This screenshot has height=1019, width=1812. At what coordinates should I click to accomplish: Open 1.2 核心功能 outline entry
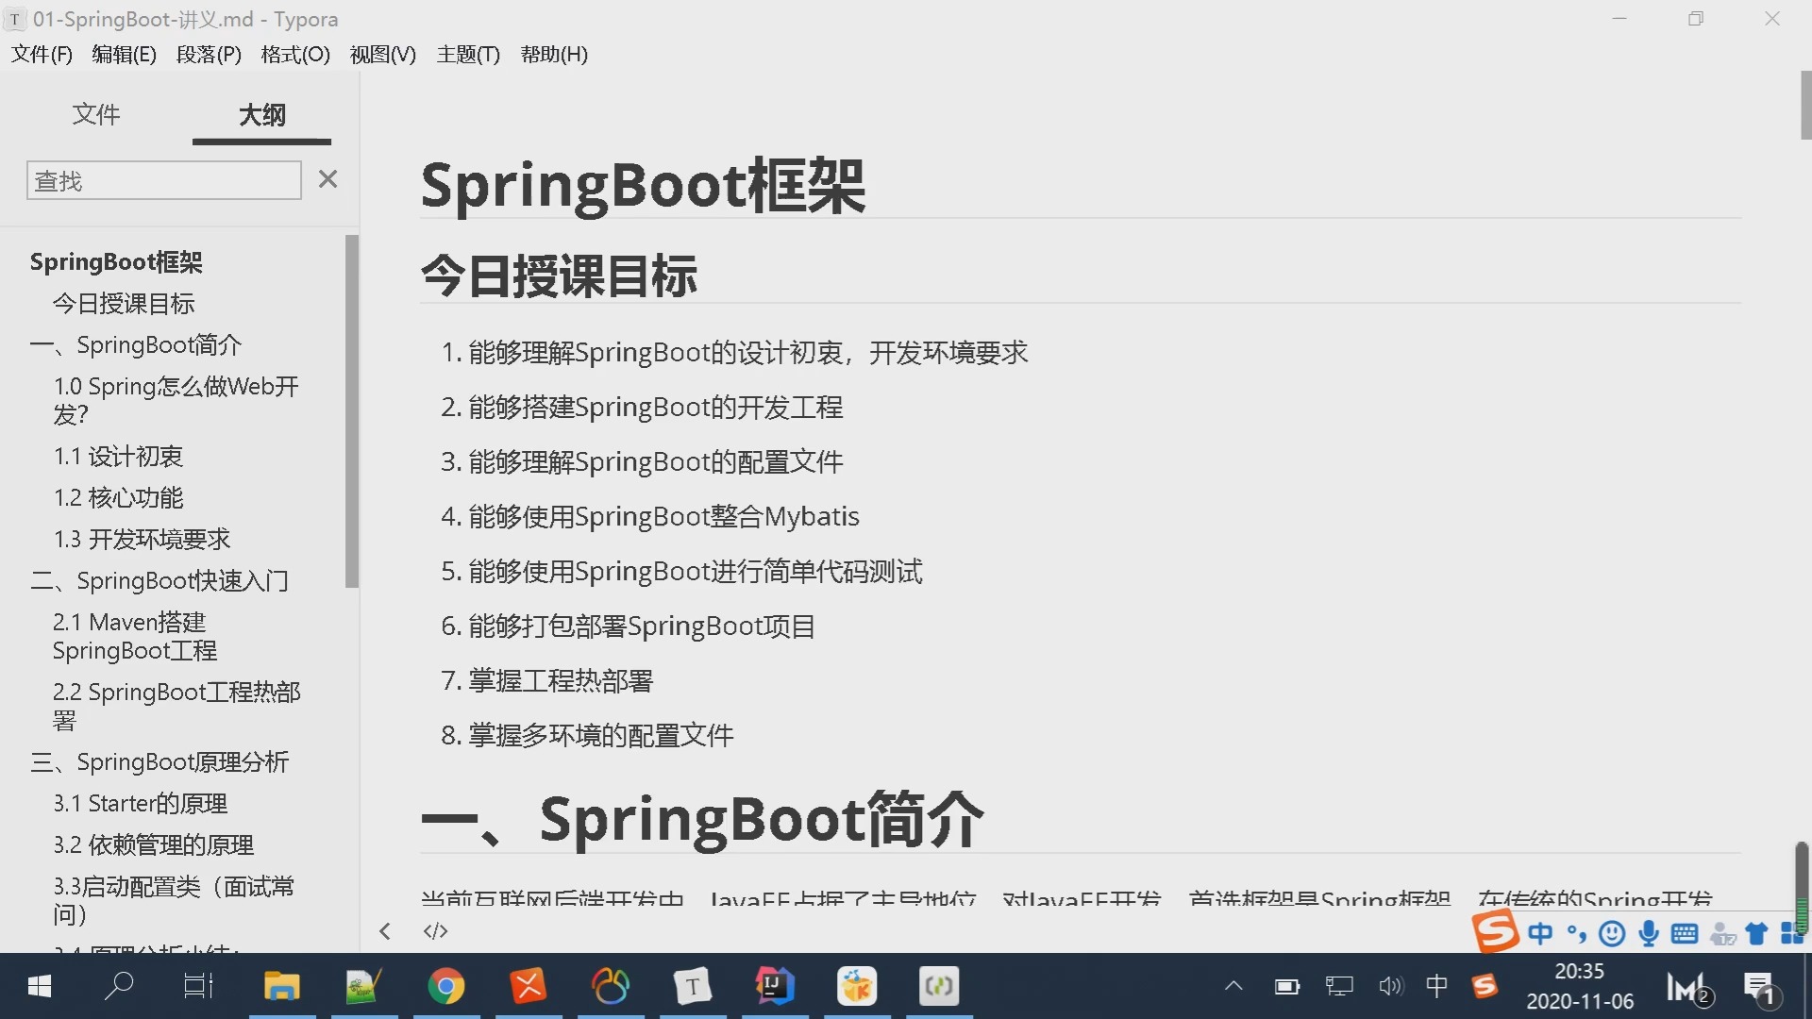(118, 498)
